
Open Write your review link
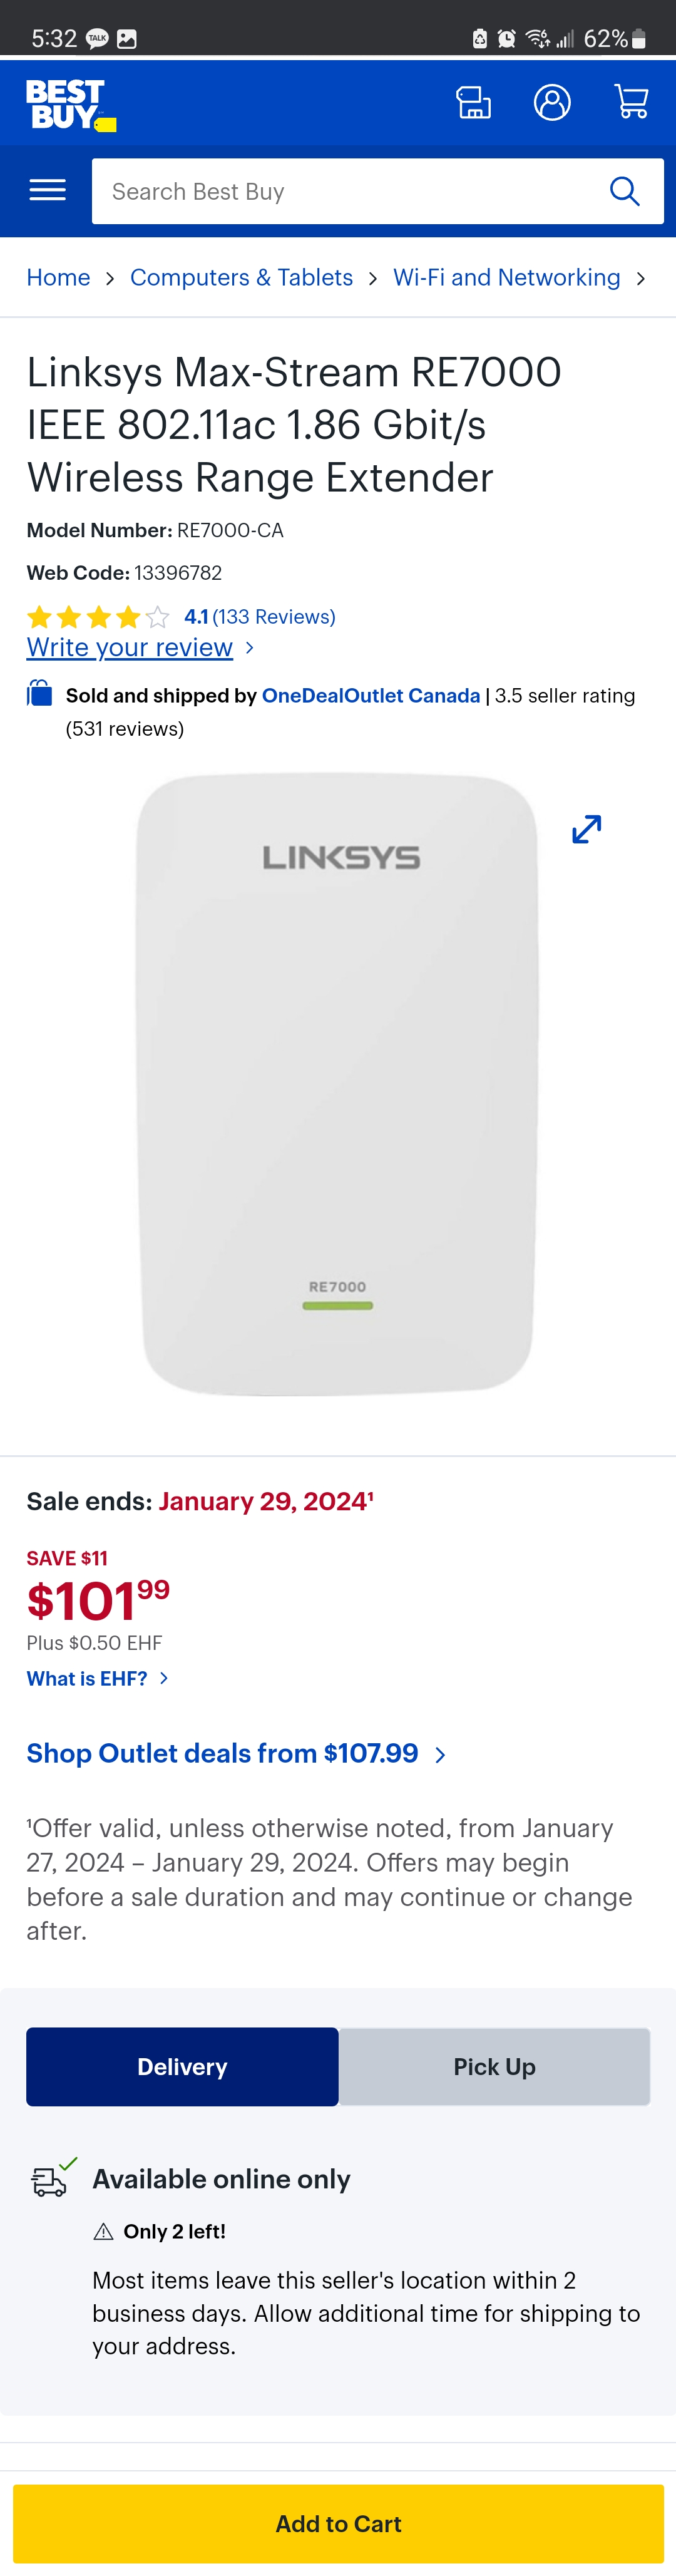pyautogui.click(x=129, y=648)
